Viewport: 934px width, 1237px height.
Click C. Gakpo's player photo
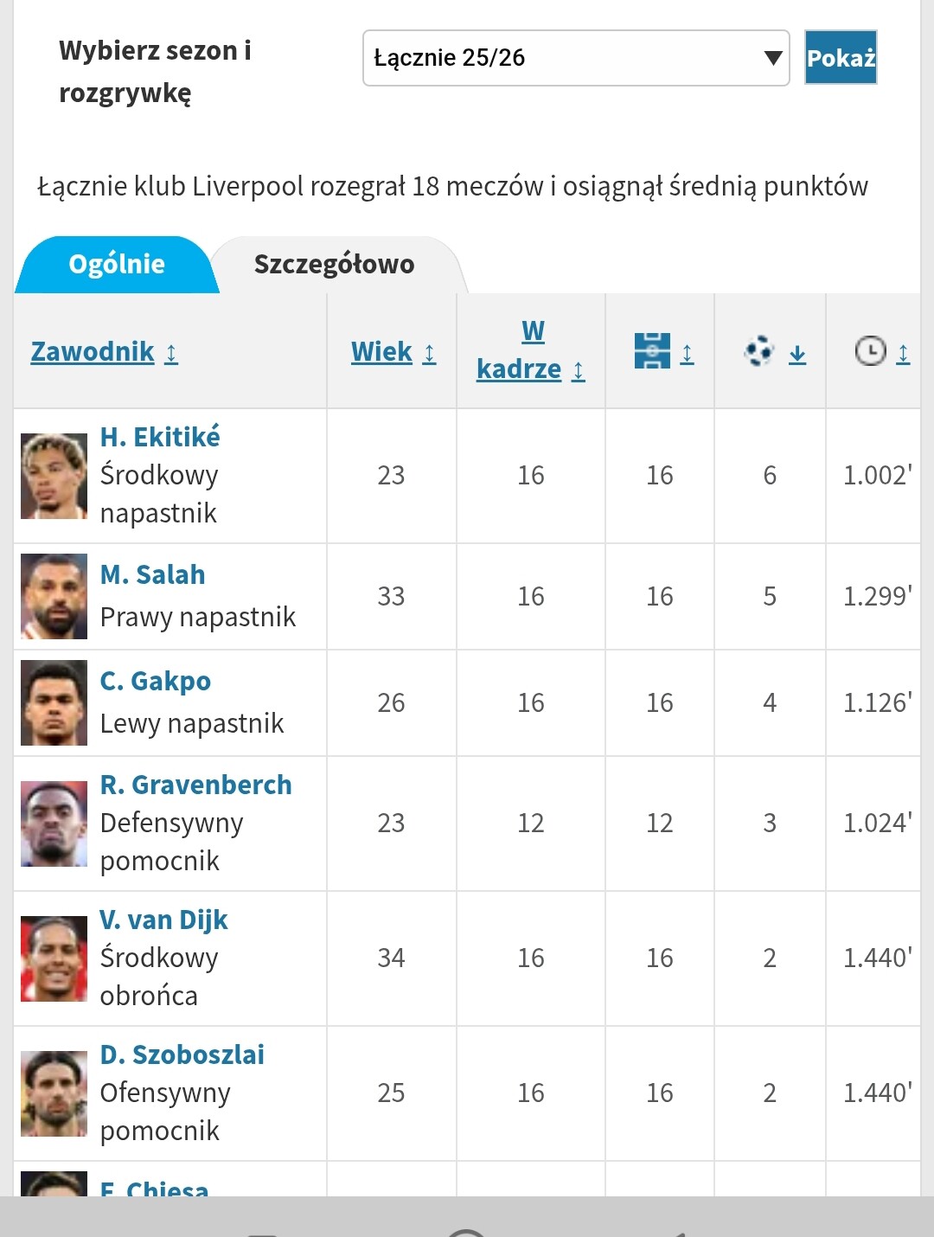54,702
